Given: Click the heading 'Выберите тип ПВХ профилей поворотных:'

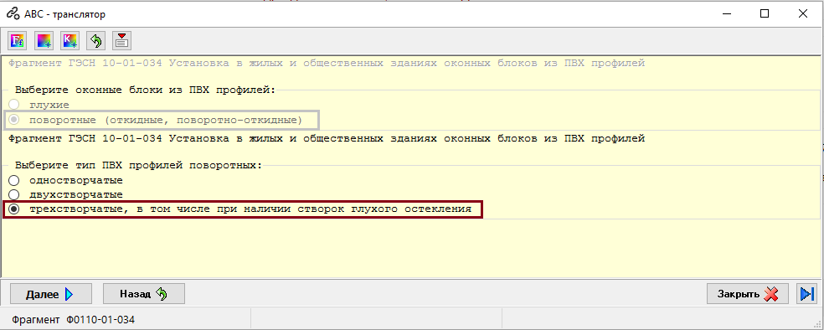Looking at the screenshot, I should 138,165.
